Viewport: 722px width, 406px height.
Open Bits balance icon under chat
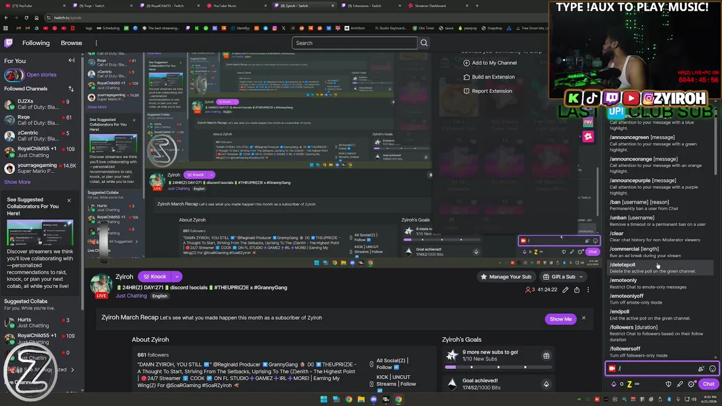tap(614, 384)
